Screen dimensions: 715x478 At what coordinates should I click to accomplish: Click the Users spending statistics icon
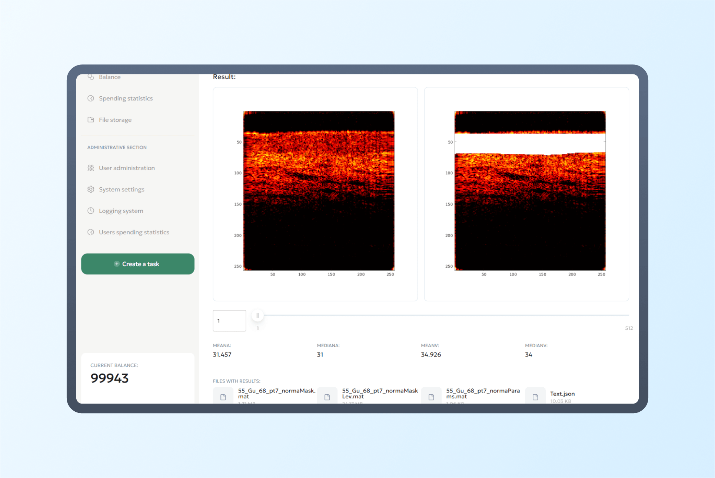click(91, 232)
